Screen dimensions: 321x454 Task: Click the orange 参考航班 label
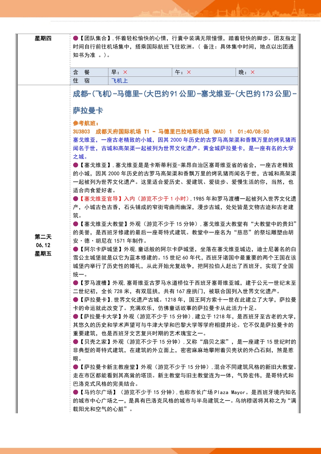pos(85,123)
